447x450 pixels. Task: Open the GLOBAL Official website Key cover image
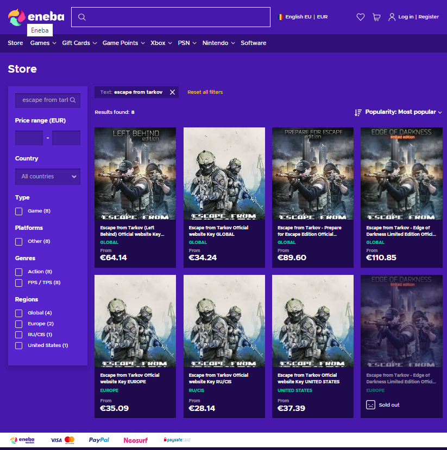coord(224,173)
